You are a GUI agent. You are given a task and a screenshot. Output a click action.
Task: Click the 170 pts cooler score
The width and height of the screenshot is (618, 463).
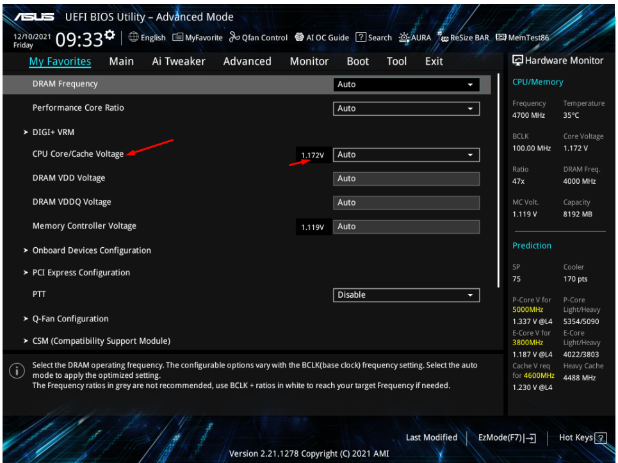[576, 279]
